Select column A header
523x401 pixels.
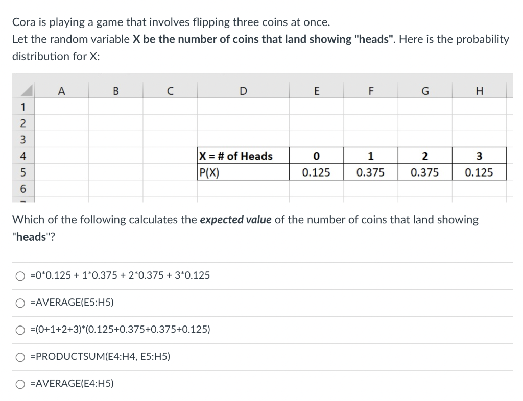tap(61, 91)
